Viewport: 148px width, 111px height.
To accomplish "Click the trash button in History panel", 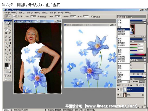I will (x=143, y=74).
